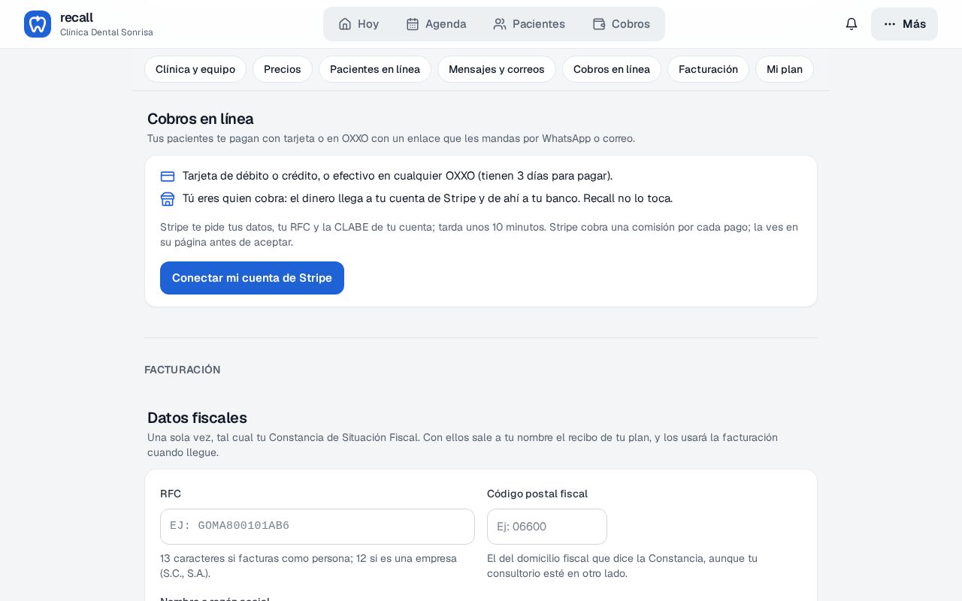Open the notifications bell
This screenshot has width=962, height=601.
(852, 24)
